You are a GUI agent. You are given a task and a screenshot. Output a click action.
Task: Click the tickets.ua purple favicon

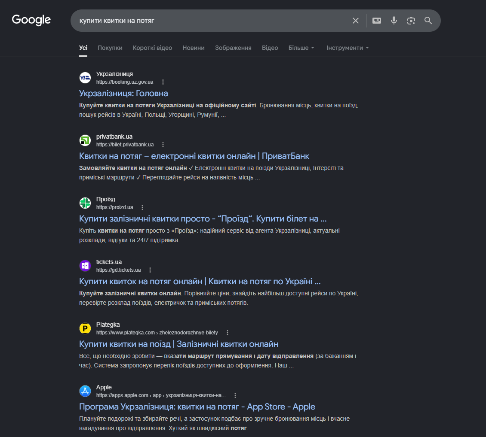[85, 266]
